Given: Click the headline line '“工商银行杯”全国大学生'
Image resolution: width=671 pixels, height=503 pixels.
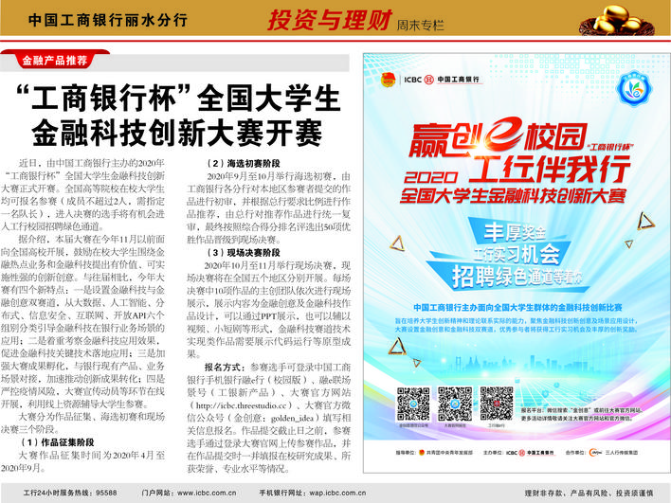Looking at the screenshot, I should [x=178, y=99].
